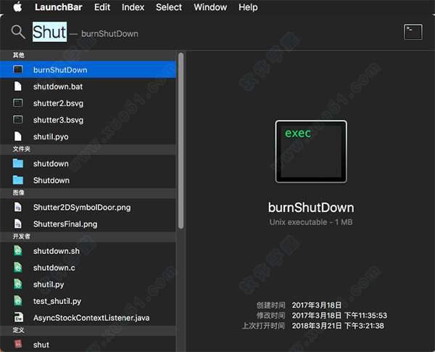Click the icon beside shutter2.bsvg
The width and height of the screenshot is (435, 352).
pos(18,103)
